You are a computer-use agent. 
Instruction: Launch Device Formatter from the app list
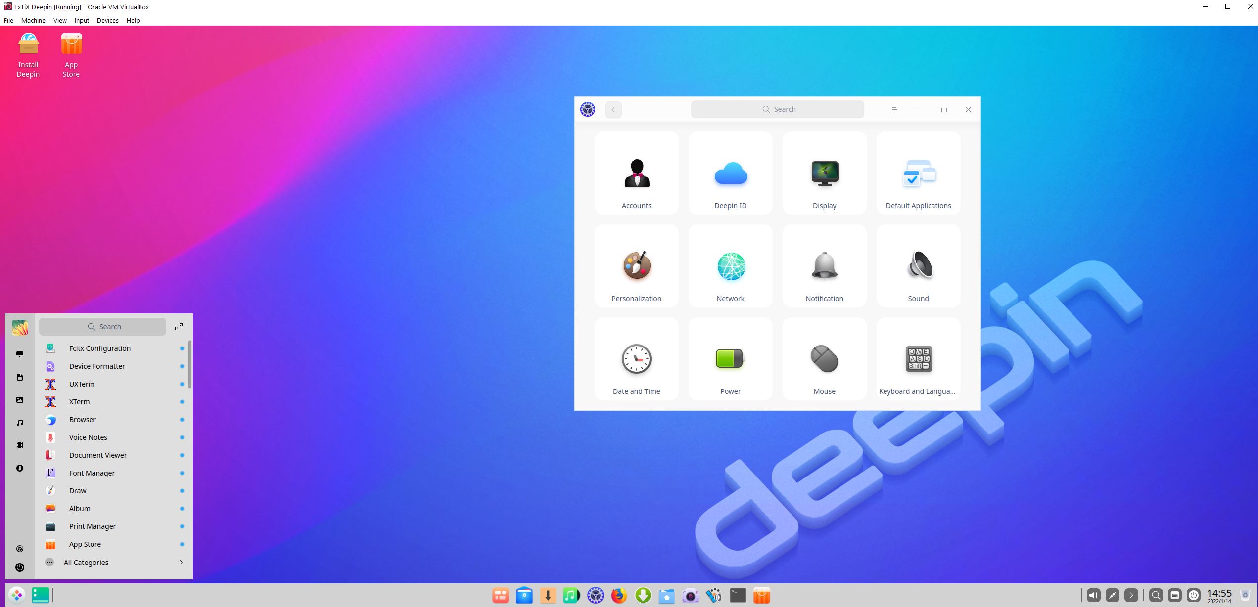[x=114, y=366]
